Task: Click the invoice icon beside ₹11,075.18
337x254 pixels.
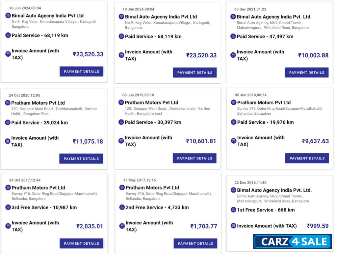Action: [7, 141]
